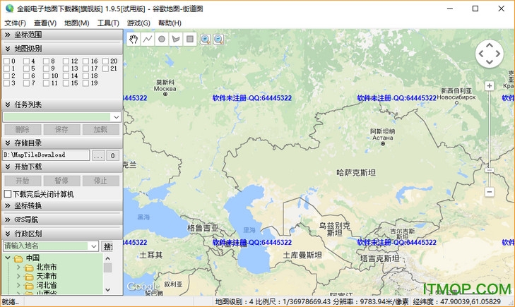Image resolution: width=515 pixels, height=307 pixels.
Task: Click the 中国 folder icon
Action: [x=18, y=259]
